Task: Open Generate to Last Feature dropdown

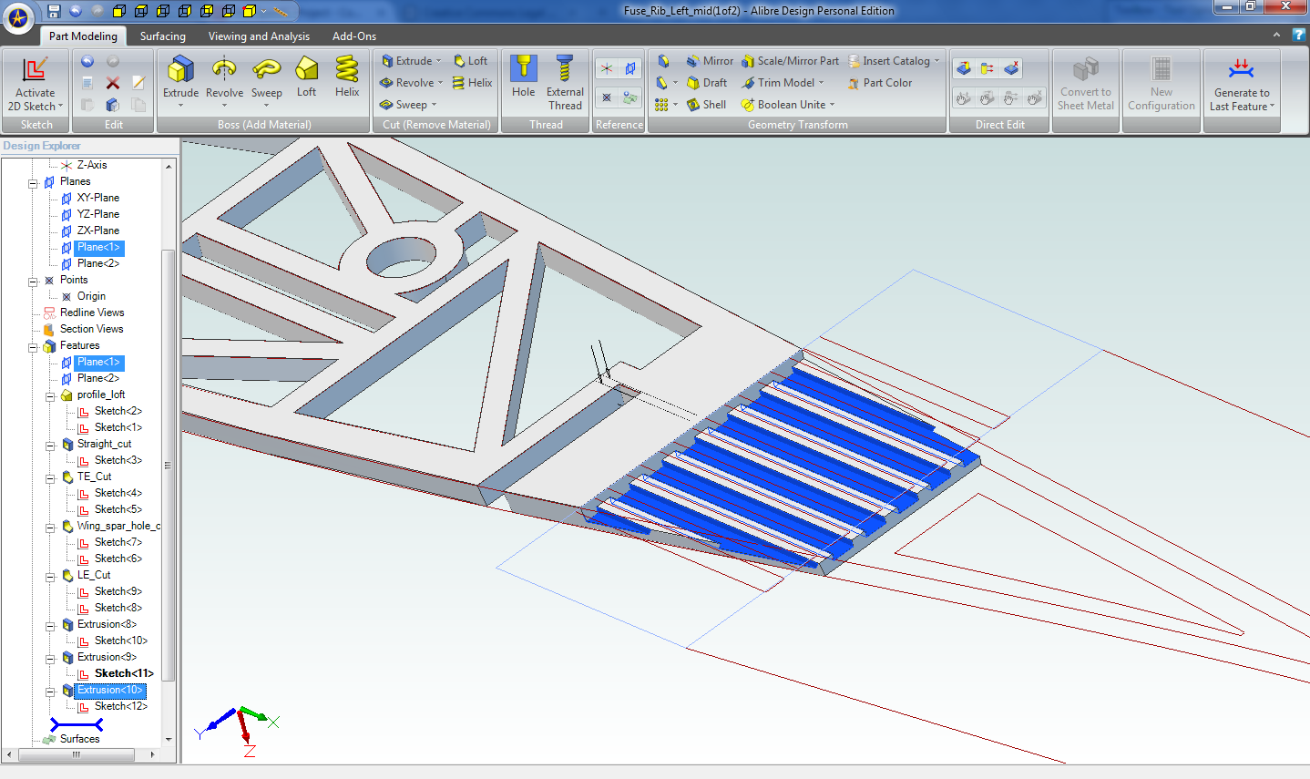Action: click(x=1272, y=107)
